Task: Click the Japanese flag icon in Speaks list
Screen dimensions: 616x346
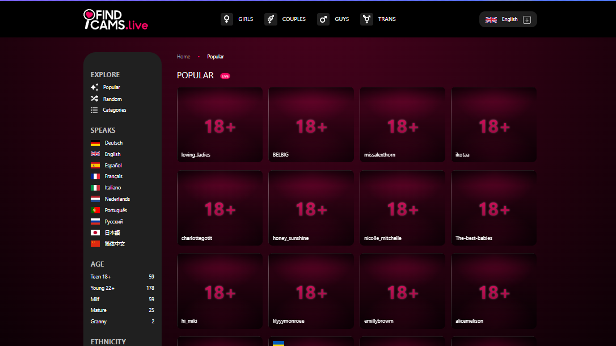Action: (94, 233)
